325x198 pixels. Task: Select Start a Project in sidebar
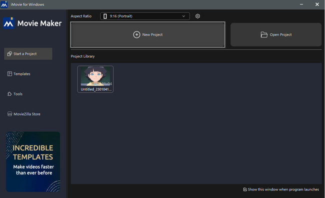pyautogui.click(x=28, y=53)
